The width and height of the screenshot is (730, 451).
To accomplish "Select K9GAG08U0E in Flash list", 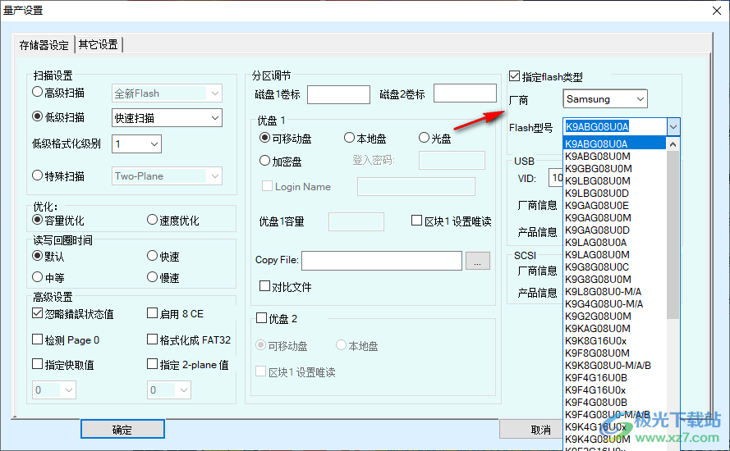I will click(614, 206).
